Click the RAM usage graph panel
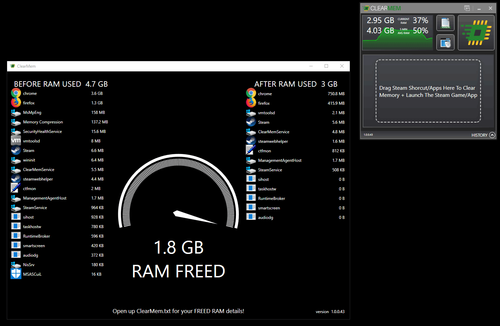Image resolution: width=500 pixels, height=326 pixels. click(x=397, y=33)
